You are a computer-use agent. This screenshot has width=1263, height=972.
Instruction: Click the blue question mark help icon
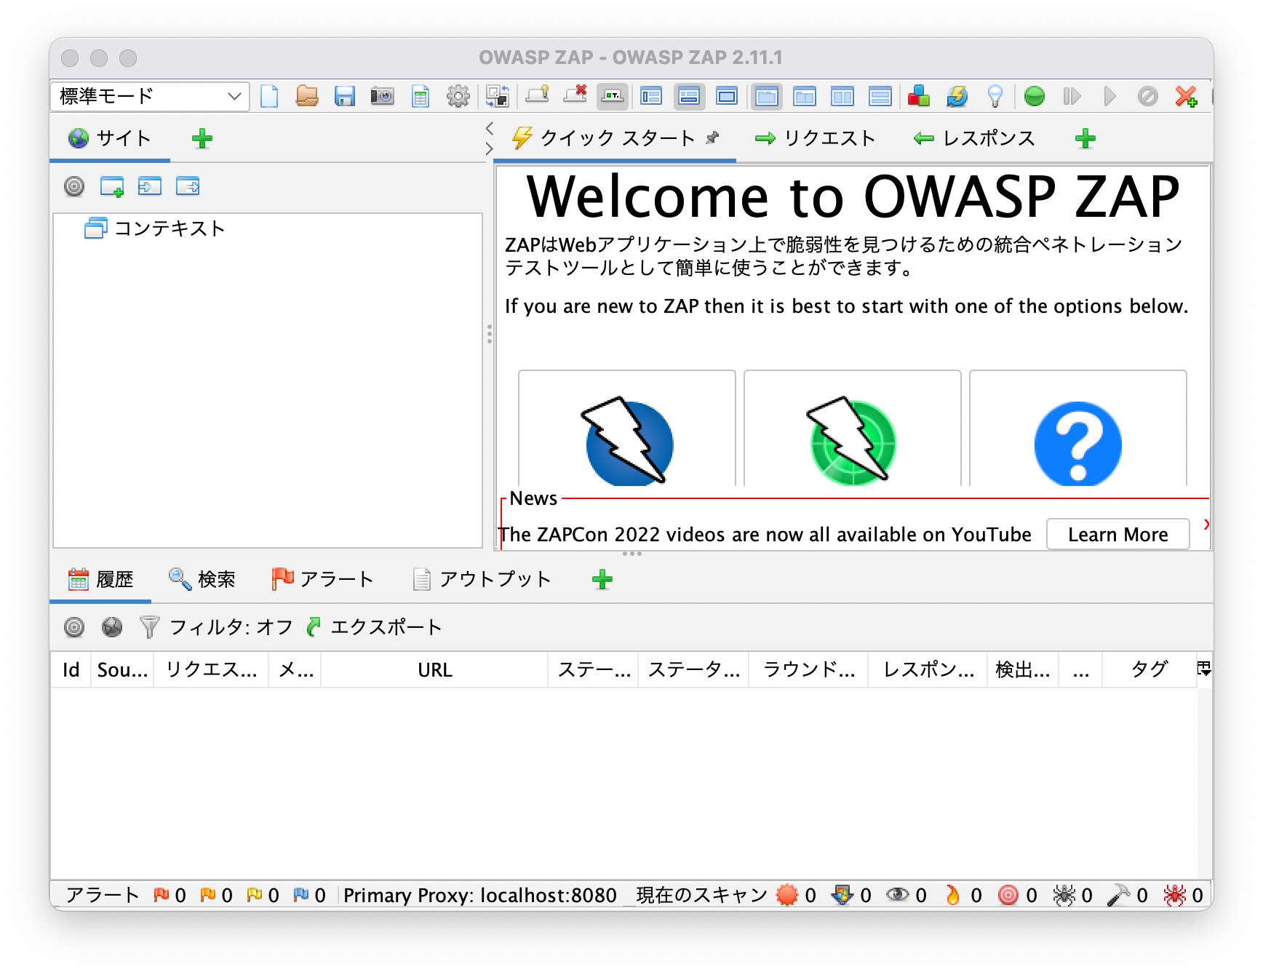click(x=1077, y=443)
